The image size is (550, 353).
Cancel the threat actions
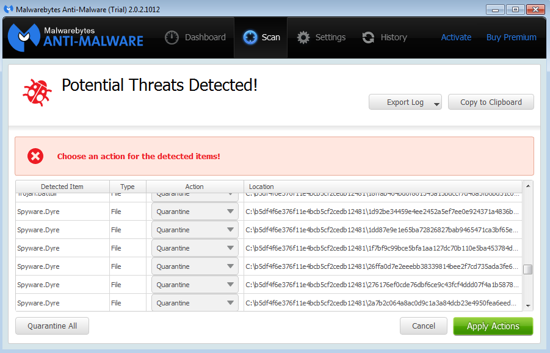click(424, 326)
